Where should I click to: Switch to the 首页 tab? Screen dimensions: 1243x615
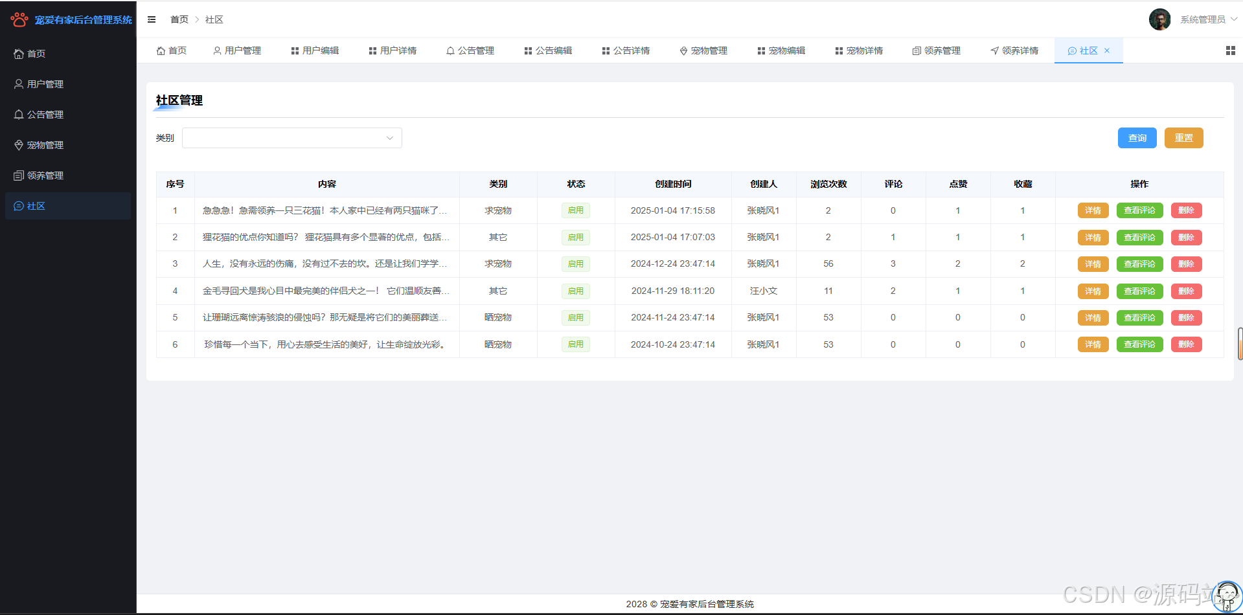(x=172, y=50)
